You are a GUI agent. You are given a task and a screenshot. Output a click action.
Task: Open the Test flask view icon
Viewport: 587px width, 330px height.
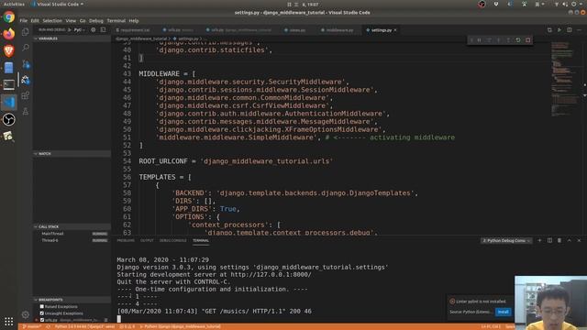point(26,112)
